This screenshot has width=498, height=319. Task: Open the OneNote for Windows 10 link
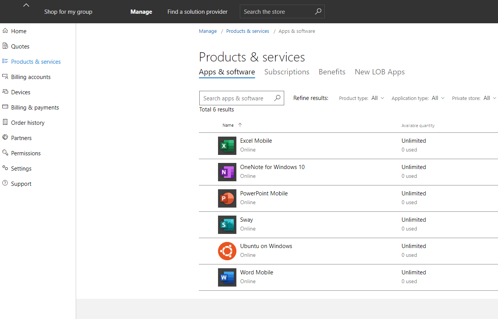pyautogui.click(x=272, y=167)
